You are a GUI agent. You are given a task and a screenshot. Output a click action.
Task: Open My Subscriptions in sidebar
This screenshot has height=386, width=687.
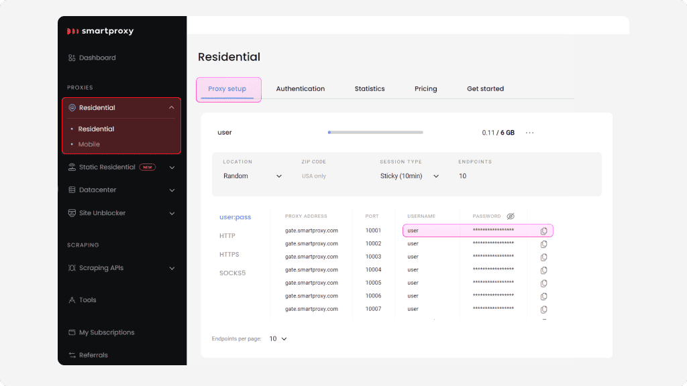coord(106,332)
